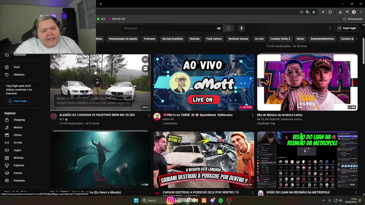This screenshot has height=205, width=365.
Task: Open the Chrome profile avatar
Action: [x=354, y=12]
